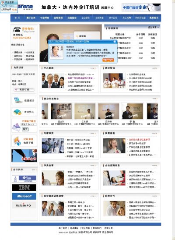Screen dimensions: 175x240
Task: Open the 考试中心 book icon
Action: tap(17, 112)
